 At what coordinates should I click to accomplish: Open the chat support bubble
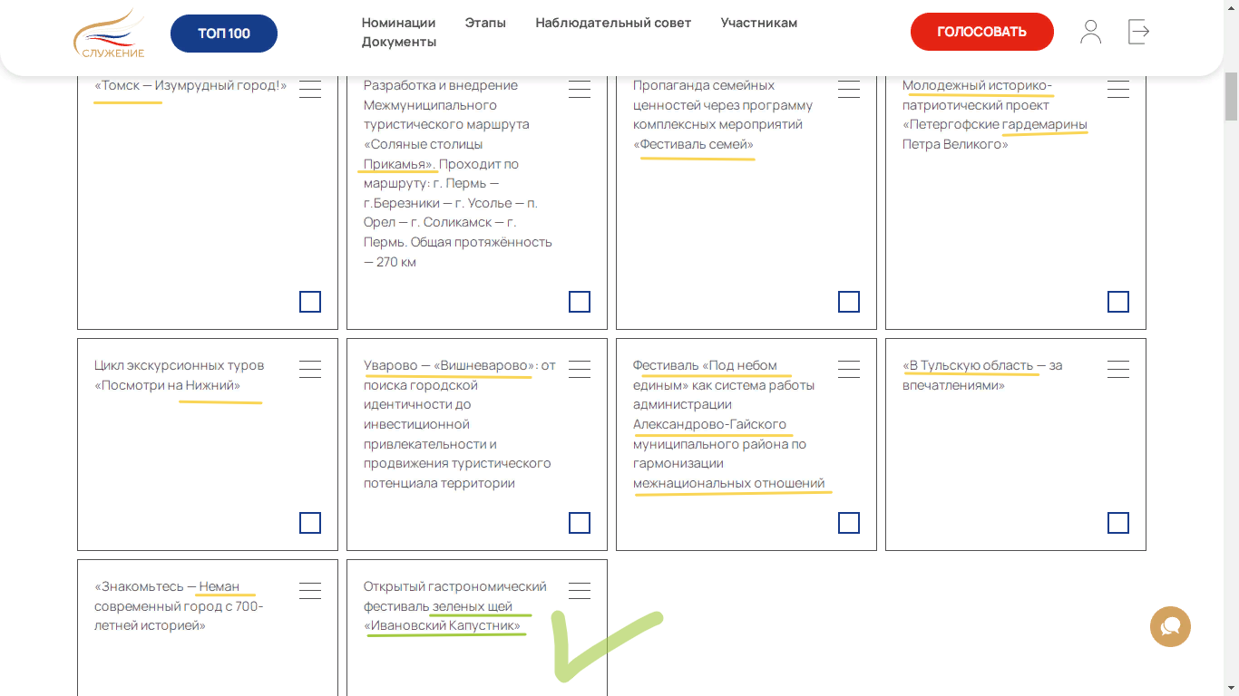pyautogui.click(x=1170, y=626)
